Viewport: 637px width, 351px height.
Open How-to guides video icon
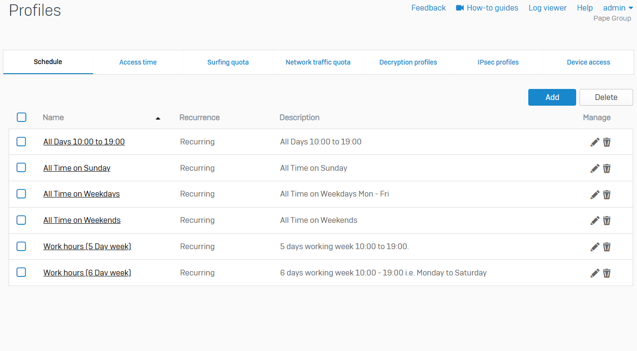[x=460, y=8]
